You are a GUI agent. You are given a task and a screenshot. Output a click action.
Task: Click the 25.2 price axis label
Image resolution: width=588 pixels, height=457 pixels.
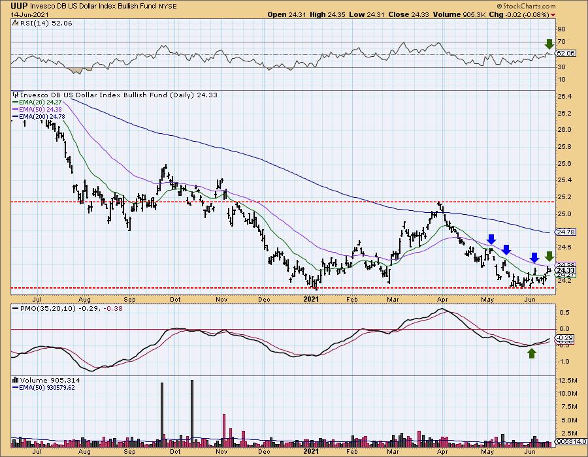tap(564, 197)
